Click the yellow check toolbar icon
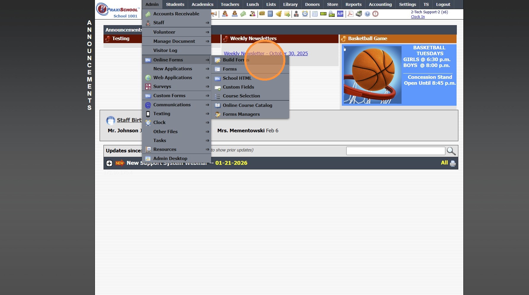 (323, 14)
